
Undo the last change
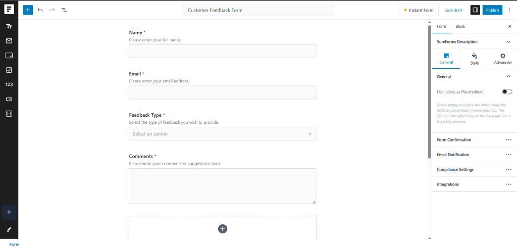coord(40,10)
